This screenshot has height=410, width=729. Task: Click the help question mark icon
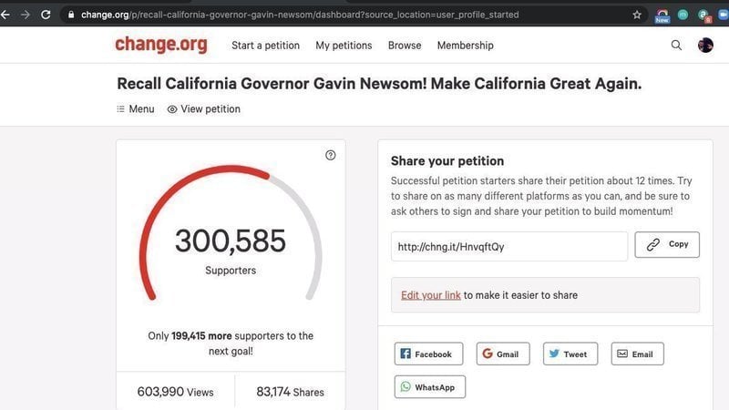point(331,155)
